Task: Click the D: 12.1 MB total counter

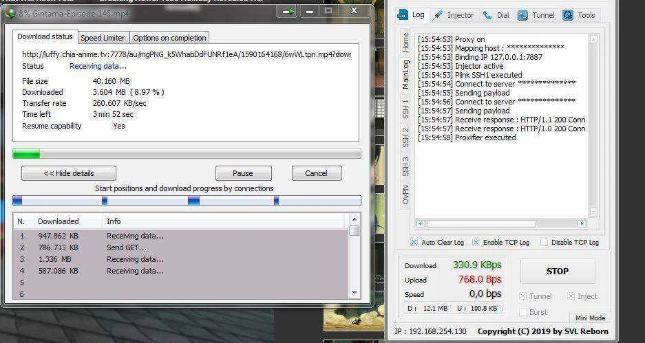Action: pos(427,308)
